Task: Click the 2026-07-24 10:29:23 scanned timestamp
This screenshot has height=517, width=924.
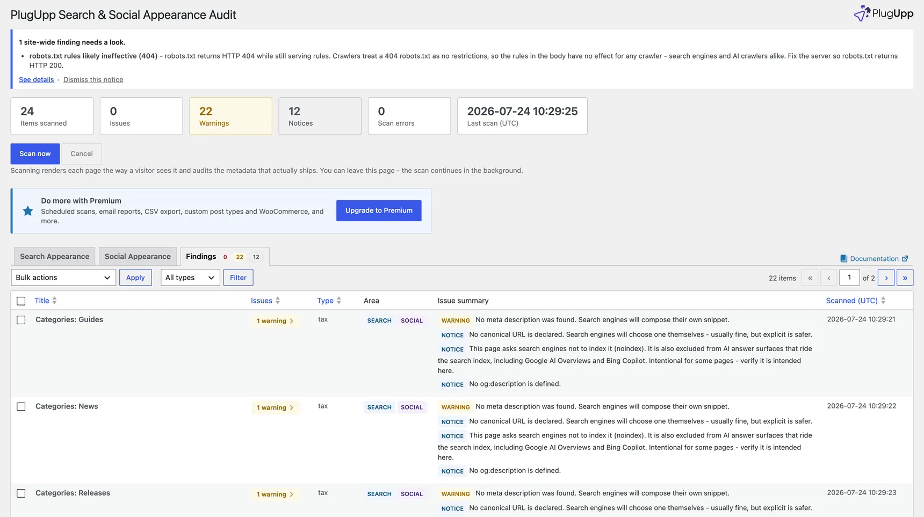Action: click(862, 493)
